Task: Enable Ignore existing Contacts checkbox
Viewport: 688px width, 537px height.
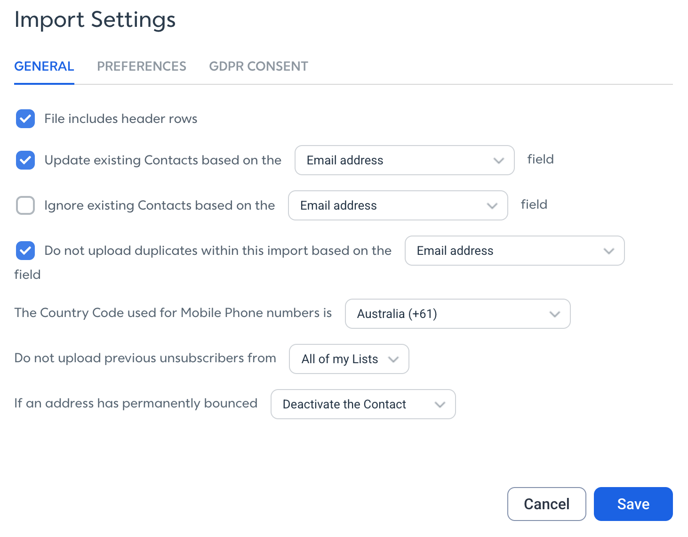Action: pos(25,205)
